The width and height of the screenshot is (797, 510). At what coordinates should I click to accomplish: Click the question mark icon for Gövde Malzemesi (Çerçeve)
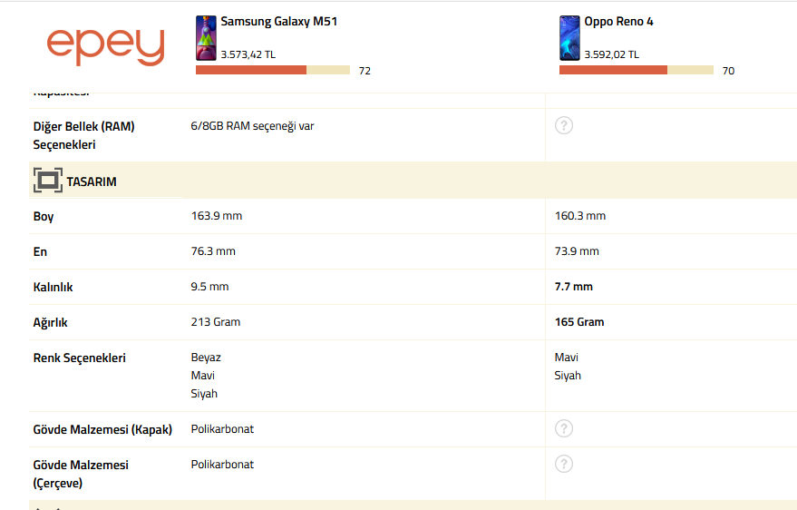coord(564,464)
